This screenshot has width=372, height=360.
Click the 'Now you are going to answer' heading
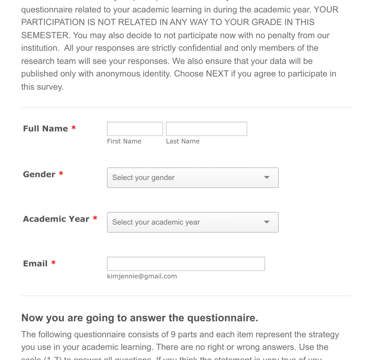pyautogui.click(x=140, y=318)
